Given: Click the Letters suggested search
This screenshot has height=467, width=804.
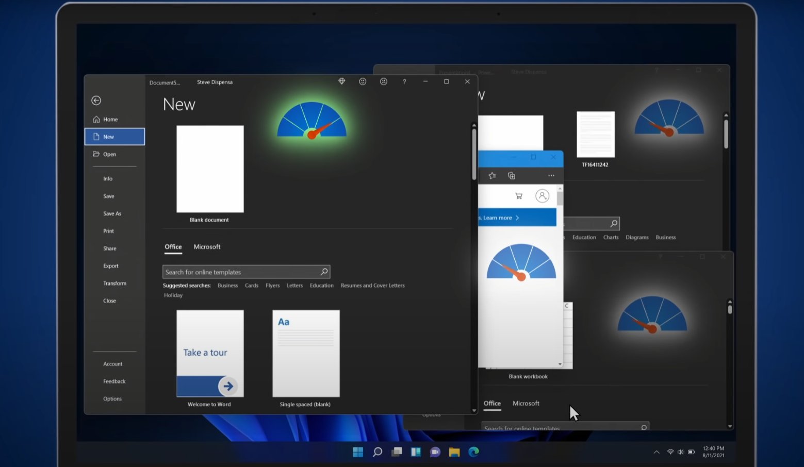Looking at the screenshot, I should click(294, 286).
